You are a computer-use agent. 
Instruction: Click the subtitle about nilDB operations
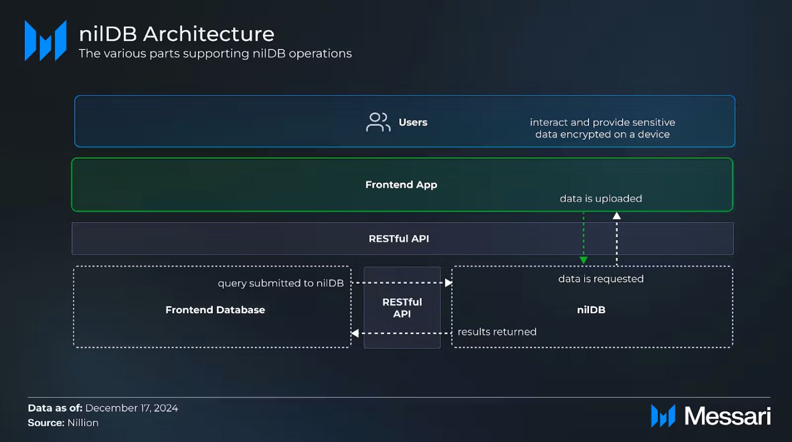tap(215, 53)
